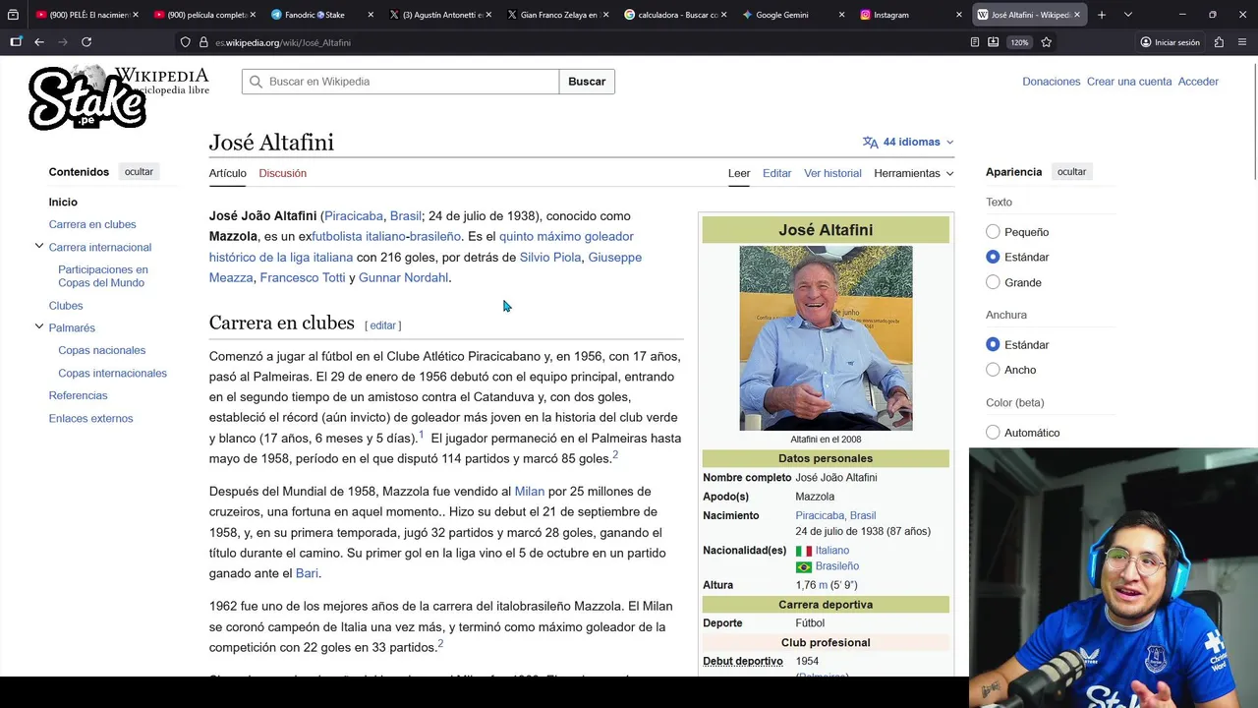Image resolution: width=1258 pixels, height=708 pixels.
Task: Reset the 120% zoom indicator
Action: 1019,42
